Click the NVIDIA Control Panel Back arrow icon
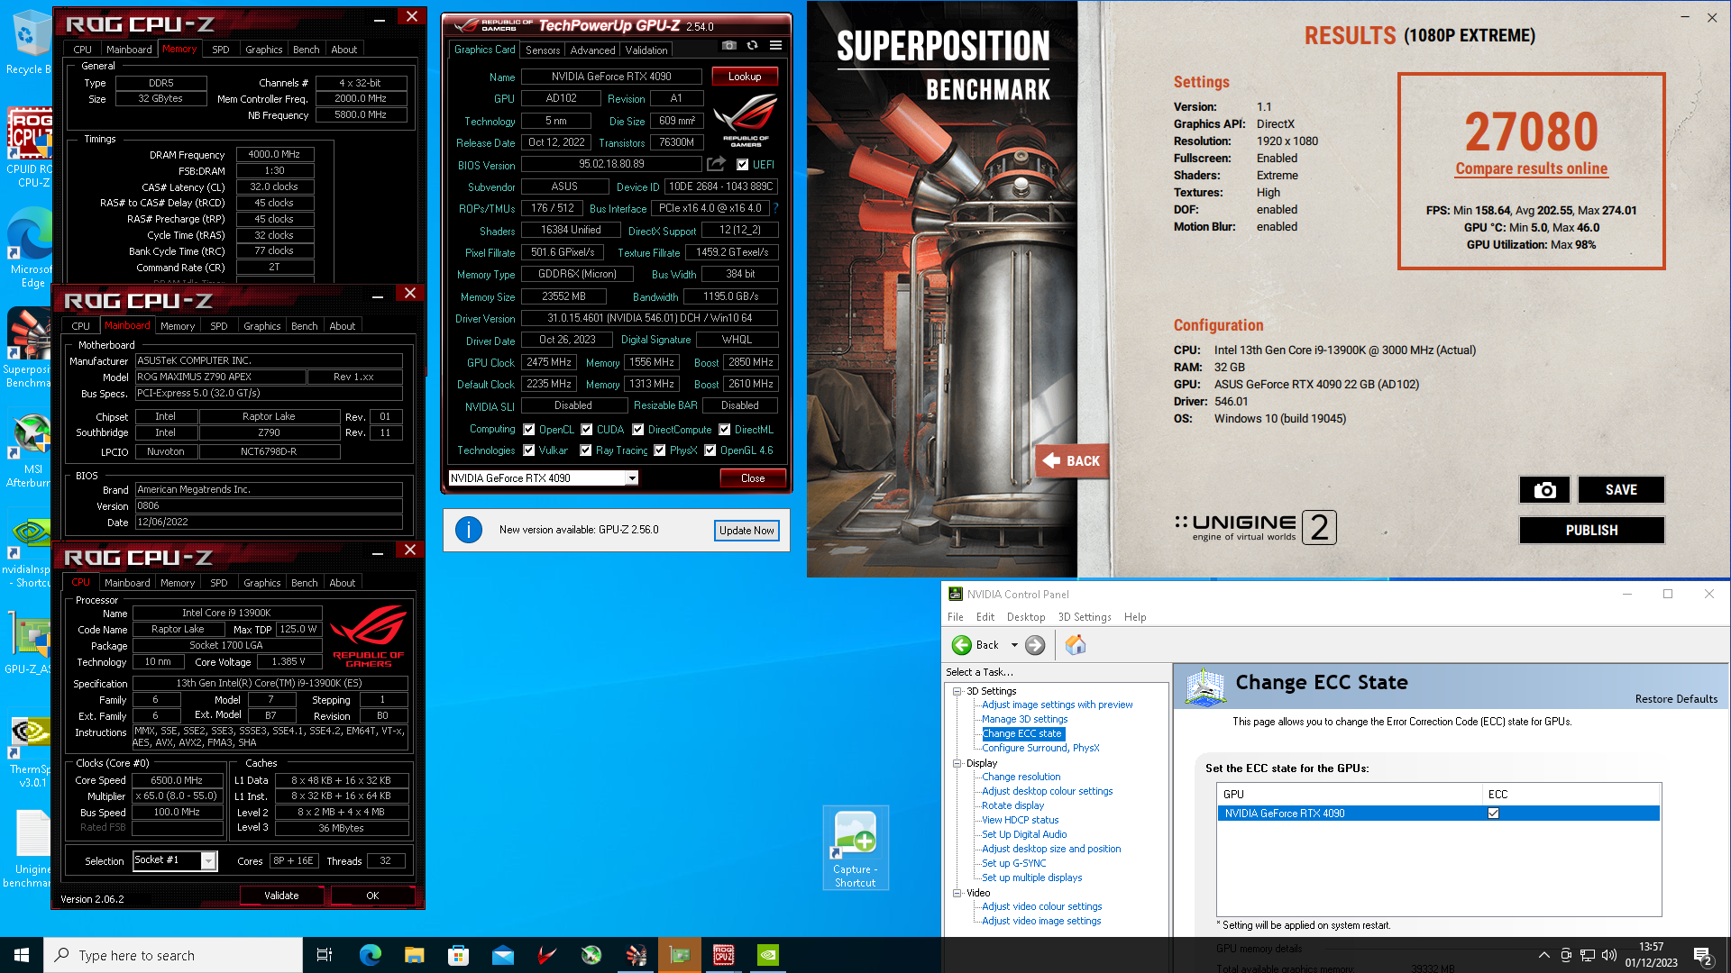This screenshot has height=973, width=1731. [x=962, y=645]
